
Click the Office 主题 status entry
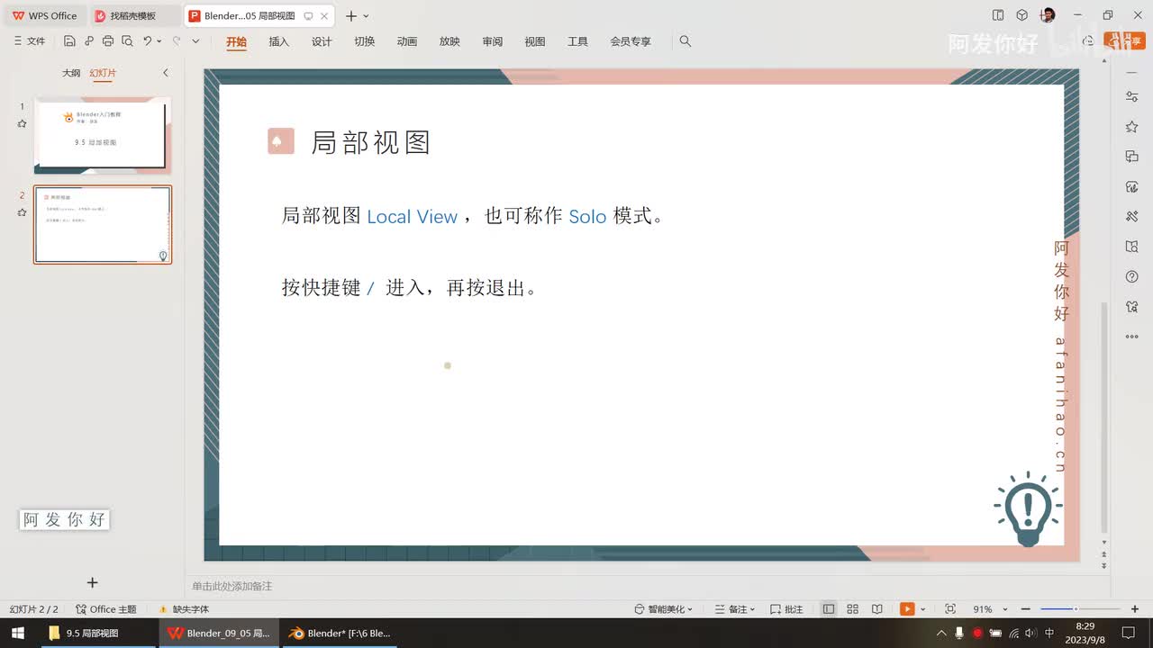tap(106, 609)
